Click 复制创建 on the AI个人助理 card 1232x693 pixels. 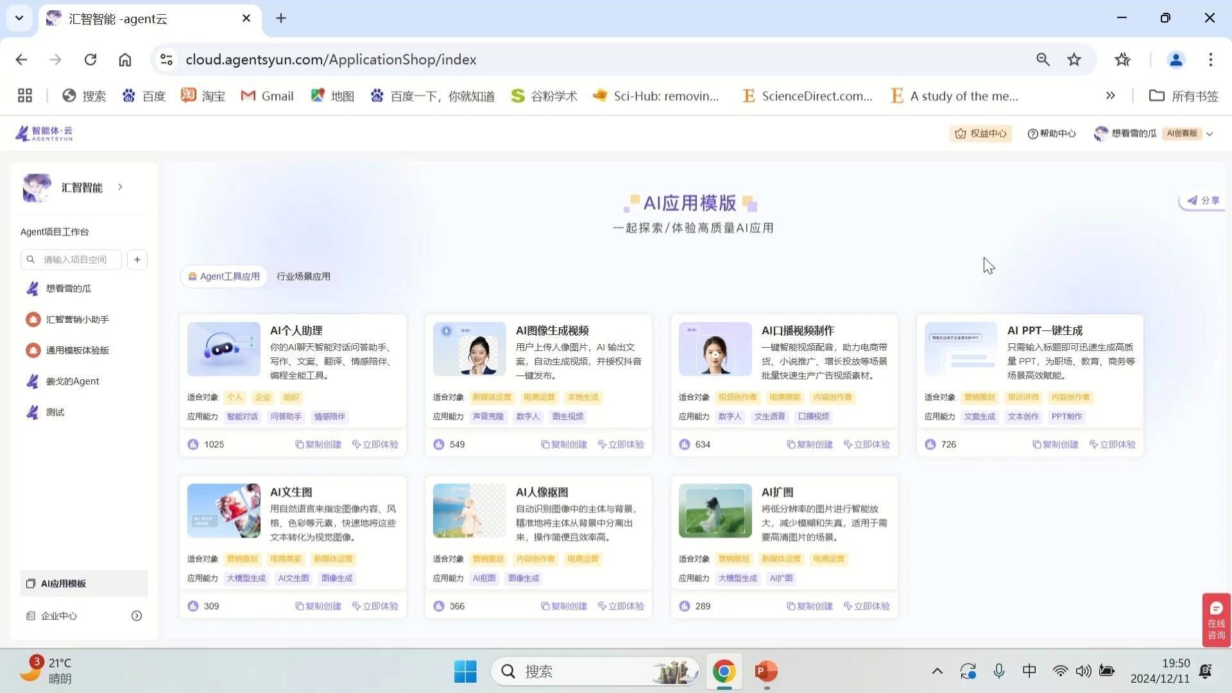(318, 444)
